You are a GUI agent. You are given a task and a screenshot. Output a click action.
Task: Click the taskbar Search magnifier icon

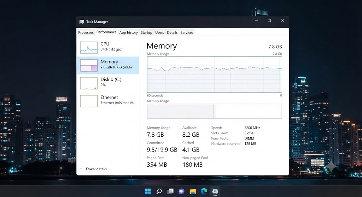pos(159,191)
